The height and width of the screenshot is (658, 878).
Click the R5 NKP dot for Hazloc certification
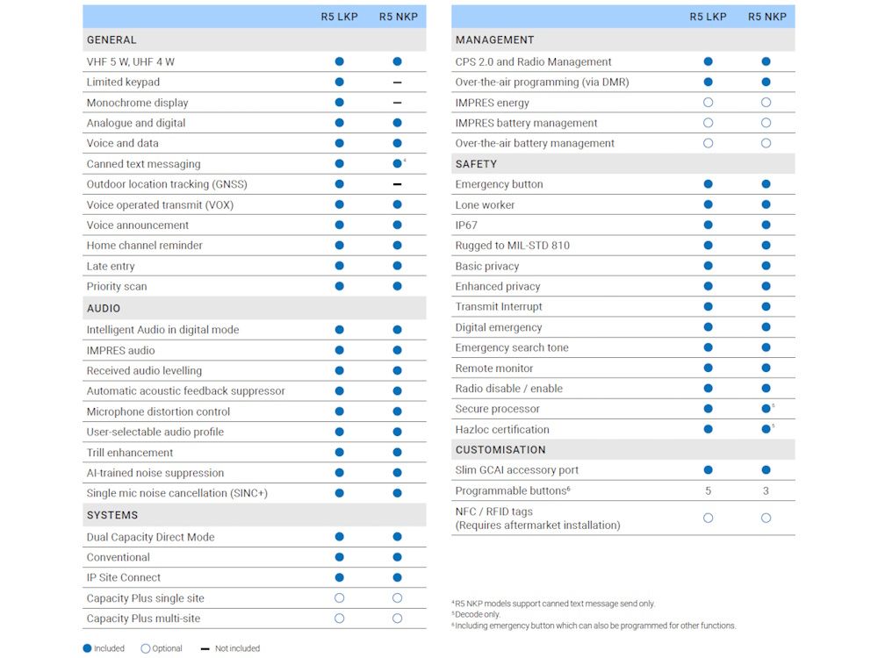click(x=766, y=429)
